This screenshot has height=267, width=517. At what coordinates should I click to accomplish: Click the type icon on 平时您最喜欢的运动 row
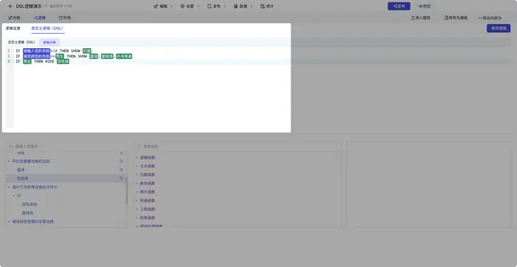point(121,161)
